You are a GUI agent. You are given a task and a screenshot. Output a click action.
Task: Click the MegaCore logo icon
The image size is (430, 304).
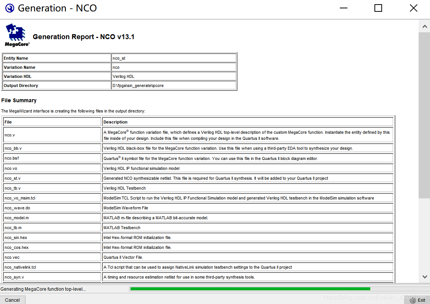tap(17, 35)
